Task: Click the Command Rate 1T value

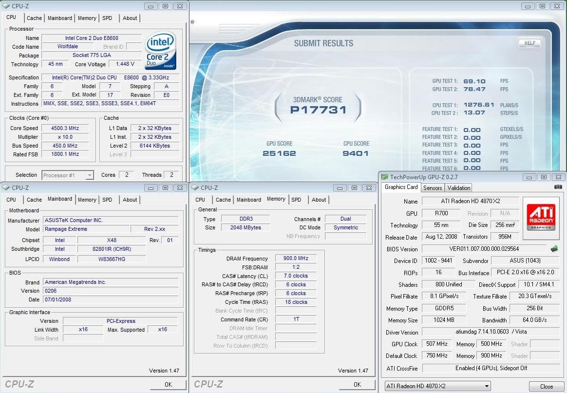Action: 296,319
